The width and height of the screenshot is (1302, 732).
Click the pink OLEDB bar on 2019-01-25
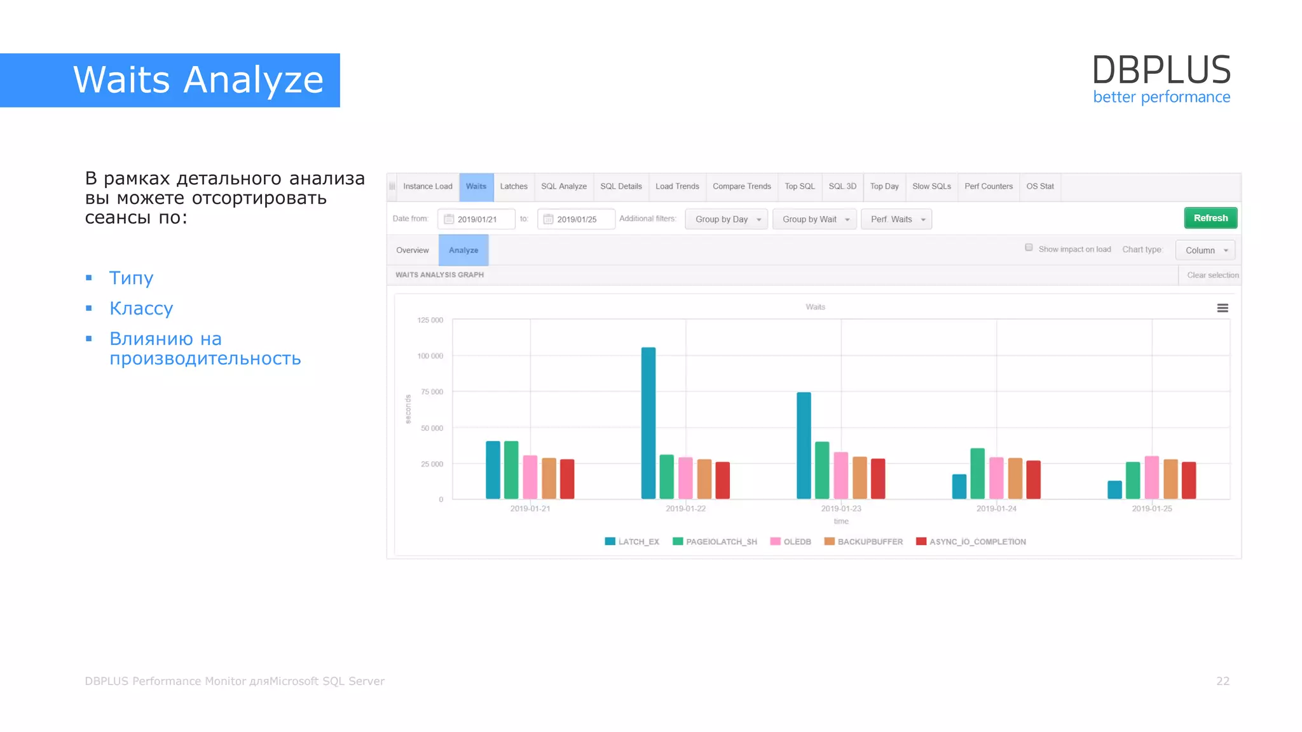(1152, 477)
